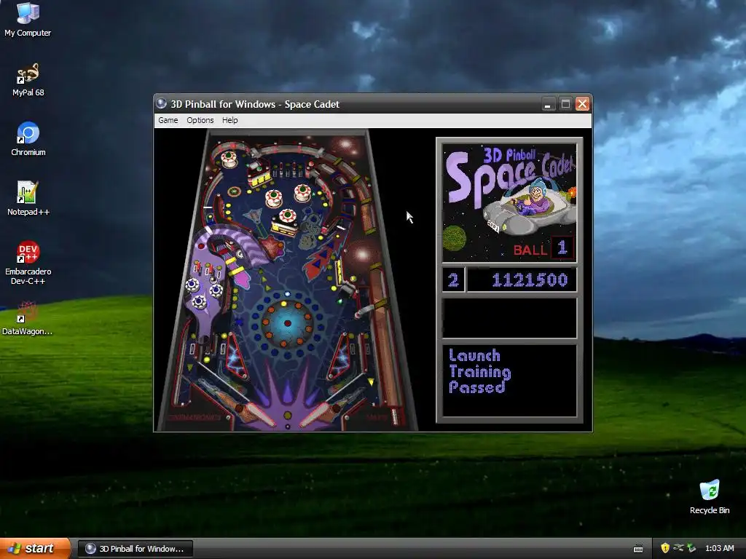The width and height of the screenshot is (746, 559).
Task: Select the Notepad++ desktop shortcut
Action: tap(28, 199)
